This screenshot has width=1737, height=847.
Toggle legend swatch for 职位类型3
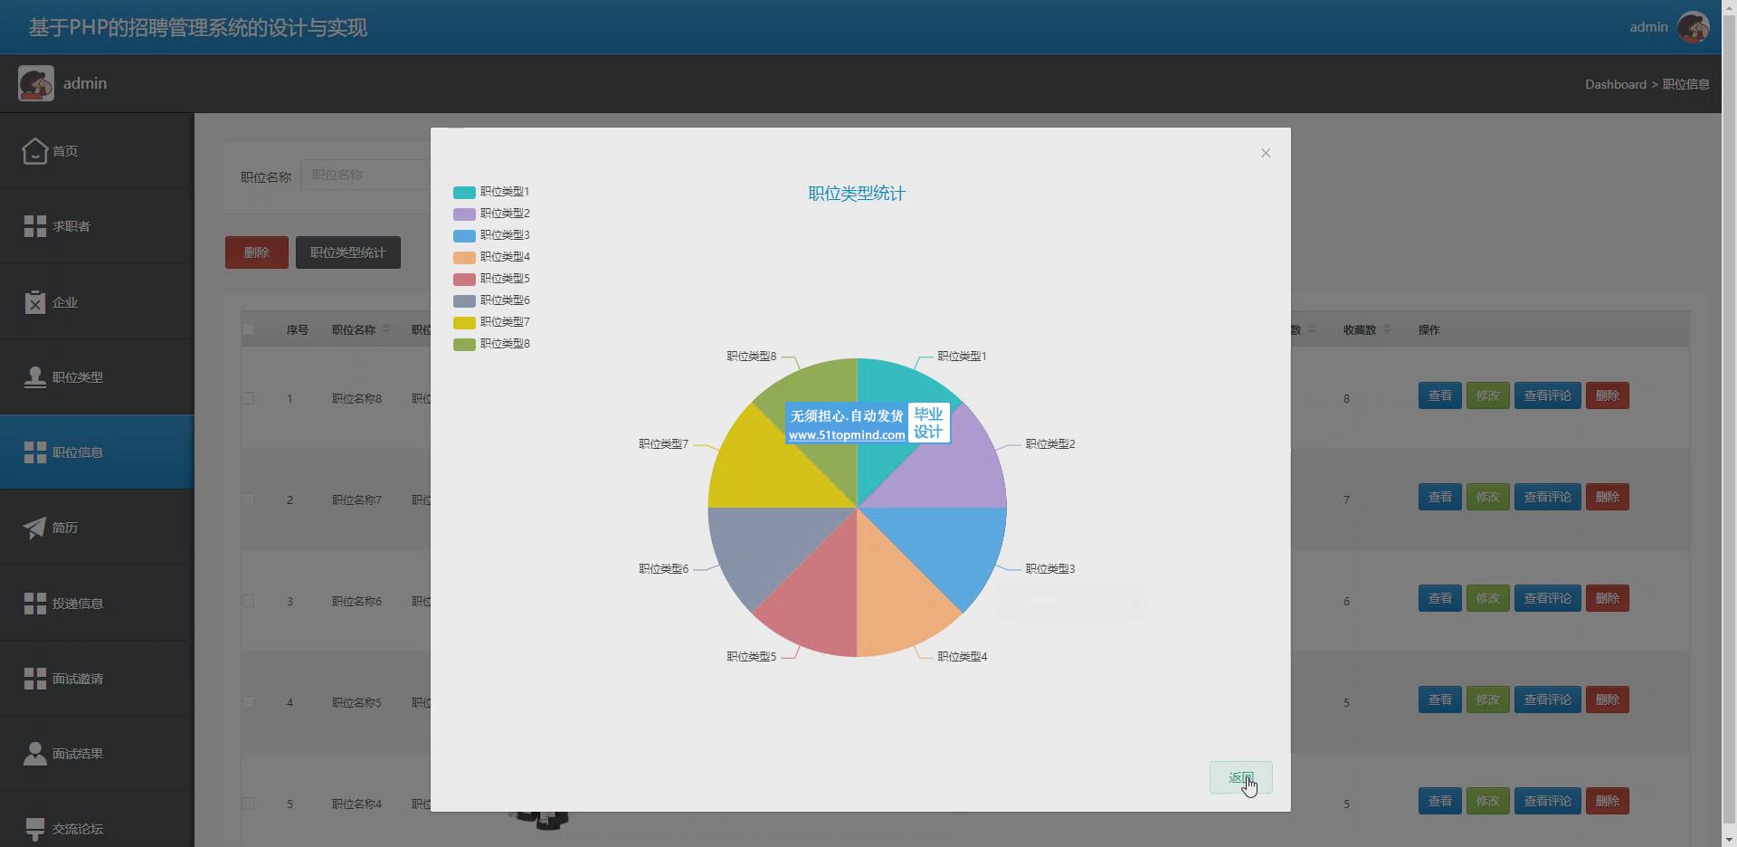click(464, 235)
